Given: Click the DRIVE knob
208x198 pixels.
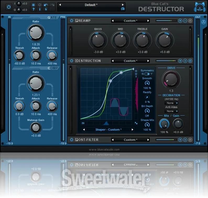Looking at the screenshot, I should coord(171,79).
